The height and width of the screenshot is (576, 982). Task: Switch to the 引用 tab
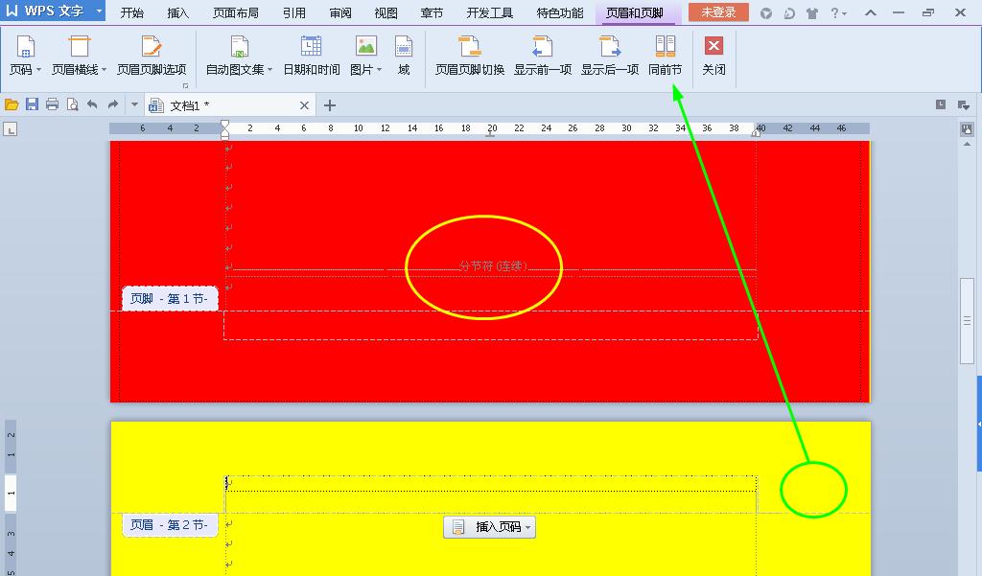click(293, 12)
